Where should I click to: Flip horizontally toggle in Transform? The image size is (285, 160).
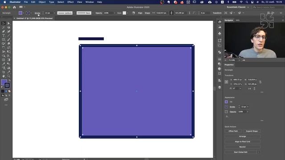pyautogui.click(x=249, y=88)
